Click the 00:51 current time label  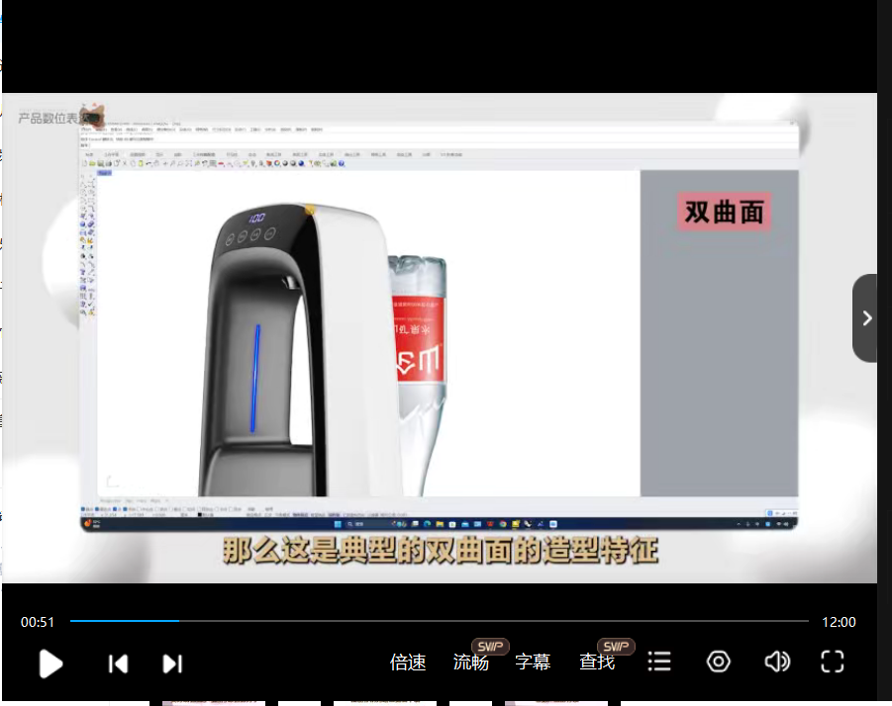tap(38, 622)
